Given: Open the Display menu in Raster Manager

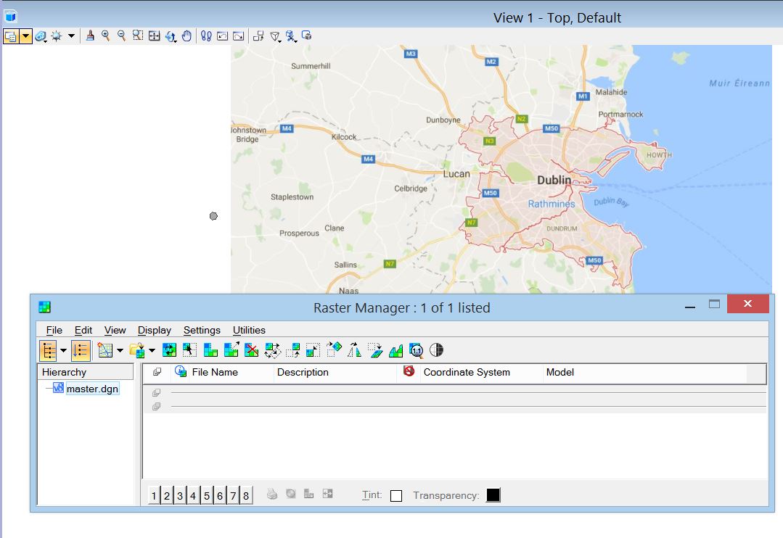Looking at the screenshot, I should [155, 331].
